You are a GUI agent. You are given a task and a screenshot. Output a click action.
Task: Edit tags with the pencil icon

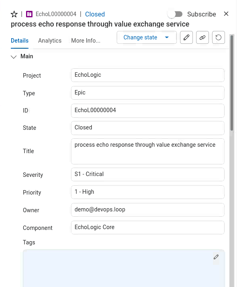[216, 257]
